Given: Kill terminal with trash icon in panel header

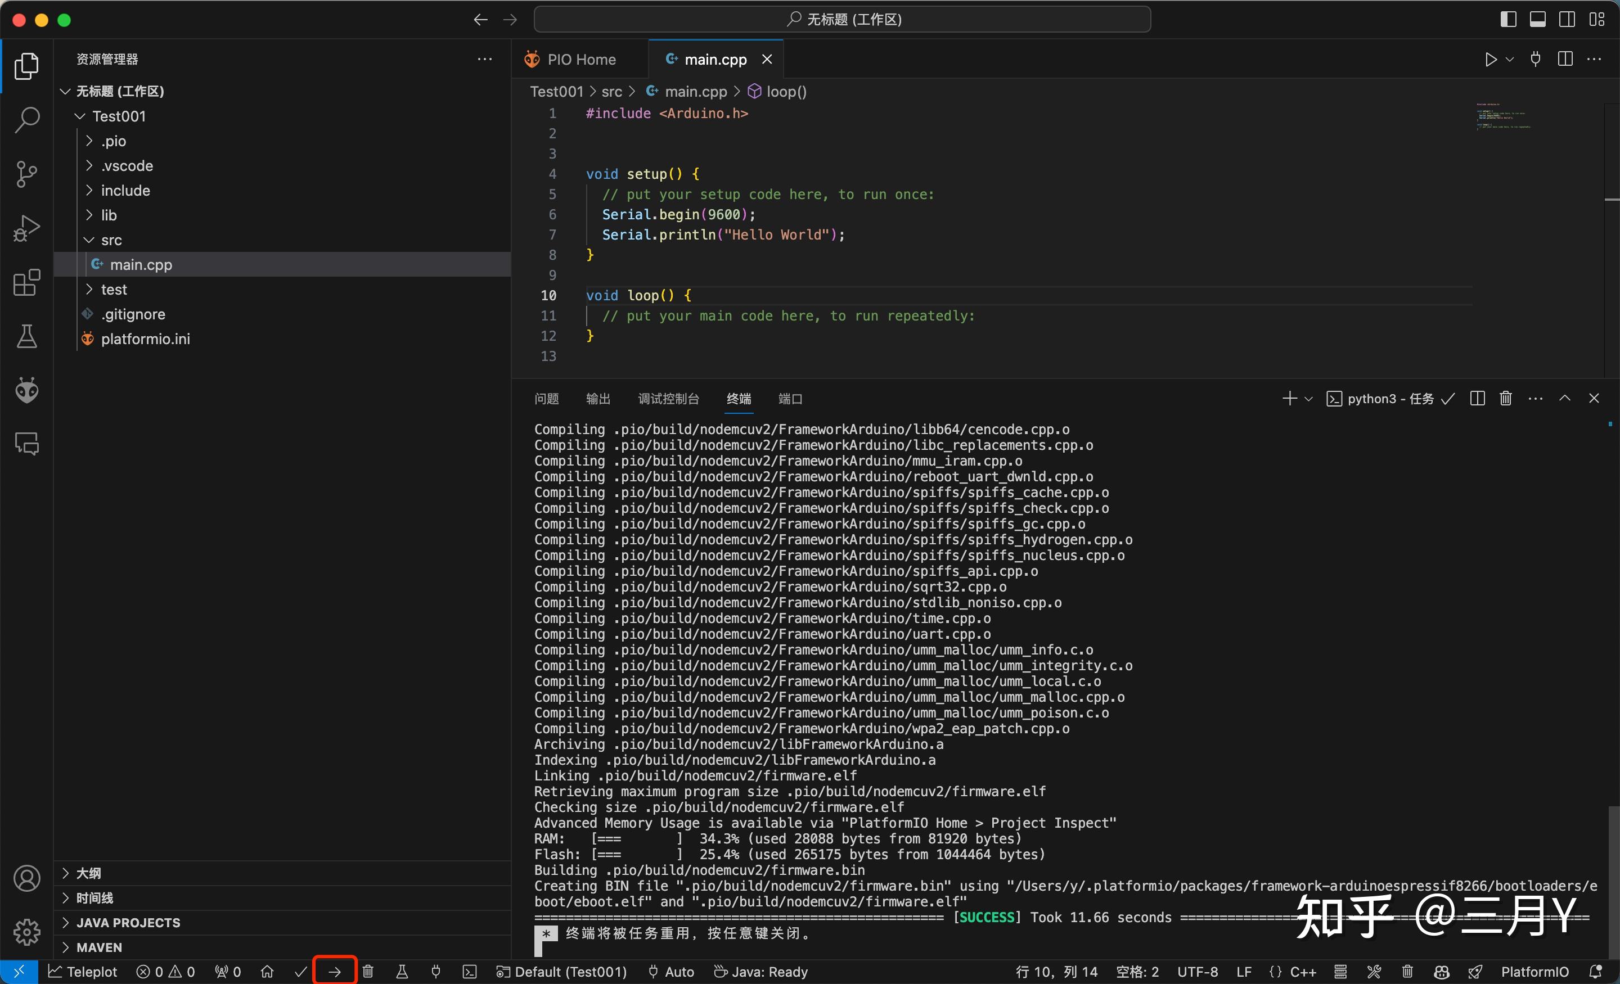Looking at the screenshot, I should (x=1506, y=398).
